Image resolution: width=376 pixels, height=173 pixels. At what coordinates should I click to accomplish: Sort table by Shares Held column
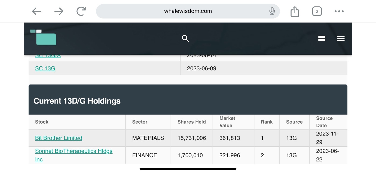[x=191, y=122]
